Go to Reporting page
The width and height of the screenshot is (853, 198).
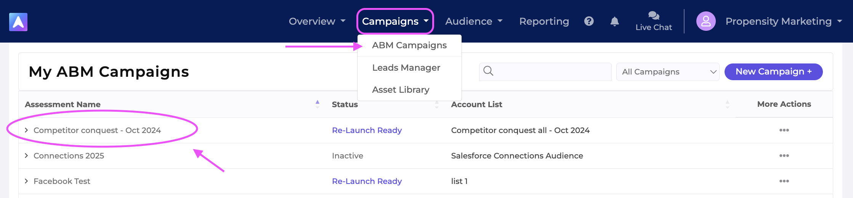(x=544, y=21)
